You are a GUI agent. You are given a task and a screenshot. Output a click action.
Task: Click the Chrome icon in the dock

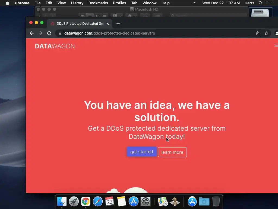click(x=86, y=202)
